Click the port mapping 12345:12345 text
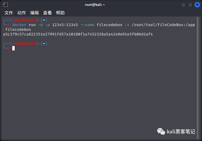Screen dimensions: 202x141 [65, 25]
